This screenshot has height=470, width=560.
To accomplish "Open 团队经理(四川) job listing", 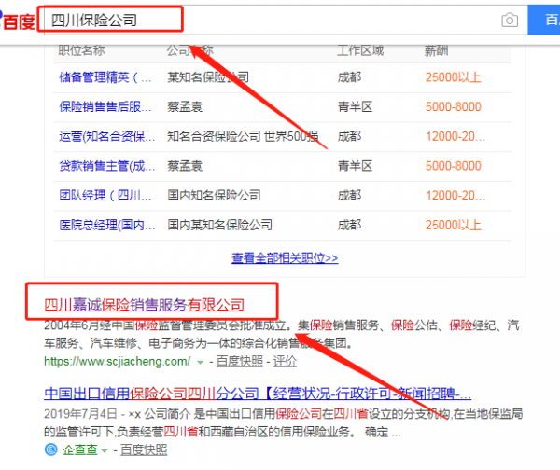I will tap(105, 196).
